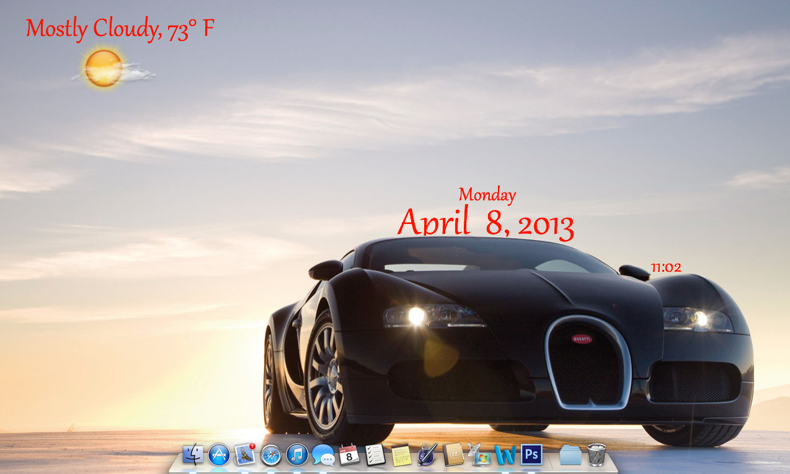Open Calendar icon showing 8
This screenshot has width=790, height=474.
[x=350, y=455]
